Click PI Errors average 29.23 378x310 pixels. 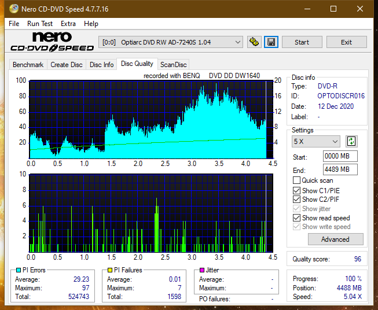(81, 279)
